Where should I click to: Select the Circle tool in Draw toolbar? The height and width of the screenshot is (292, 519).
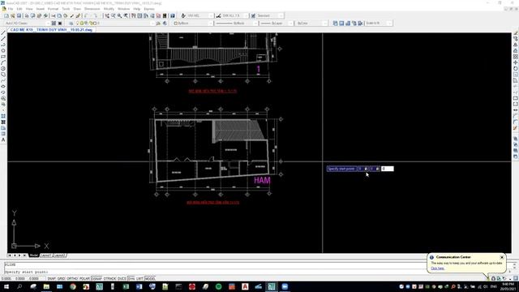[3, 68]
